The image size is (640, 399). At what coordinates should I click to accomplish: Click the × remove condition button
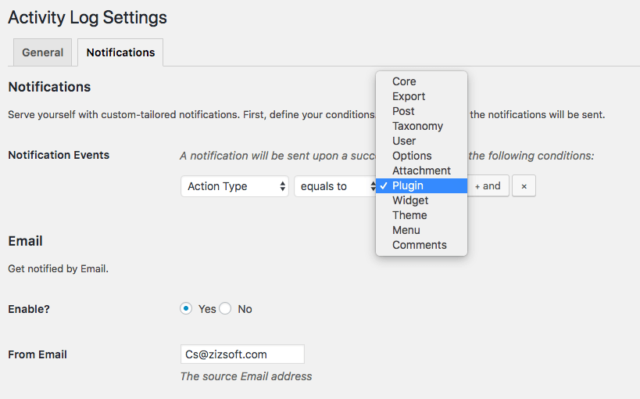point(524,186)
